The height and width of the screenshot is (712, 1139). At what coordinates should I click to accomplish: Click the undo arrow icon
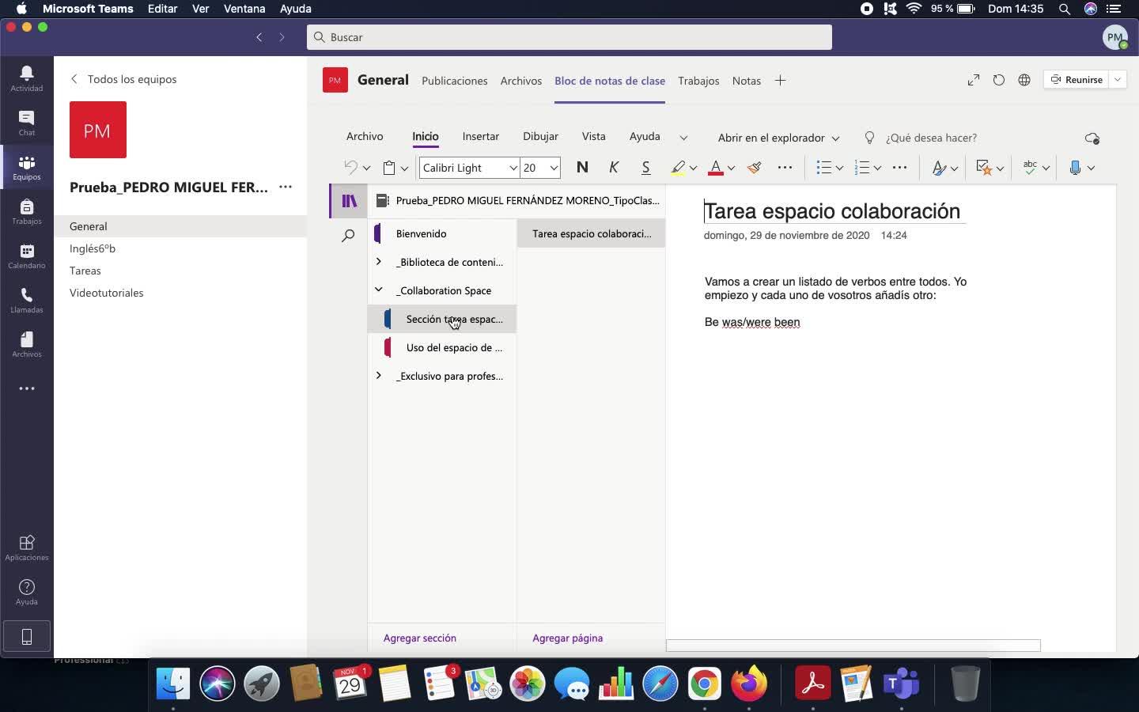click(x=350, y=168)
